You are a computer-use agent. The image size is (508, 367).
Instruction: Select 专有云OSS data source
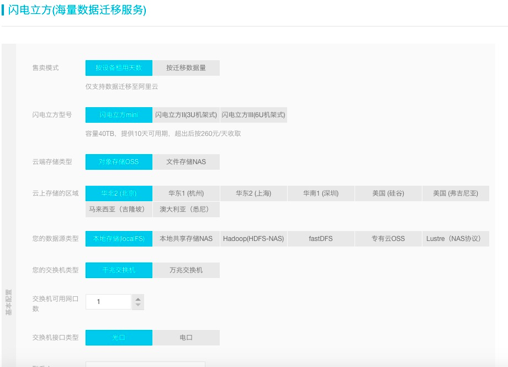388,239
